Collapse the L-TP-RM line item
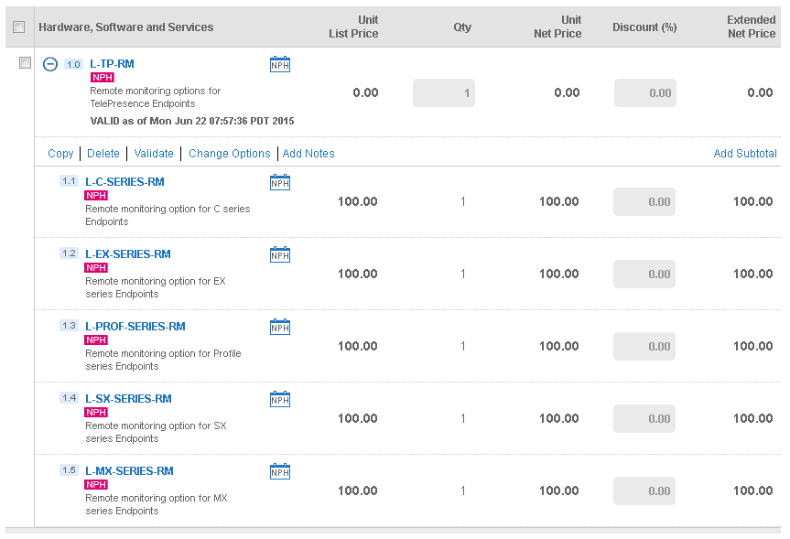Viewport: 790px width, 539px height. point(50,64)
